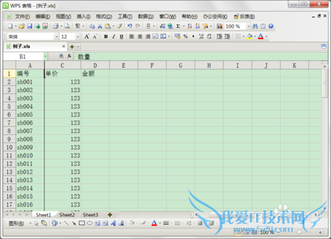Click the Arrow drawing tool

74,223
